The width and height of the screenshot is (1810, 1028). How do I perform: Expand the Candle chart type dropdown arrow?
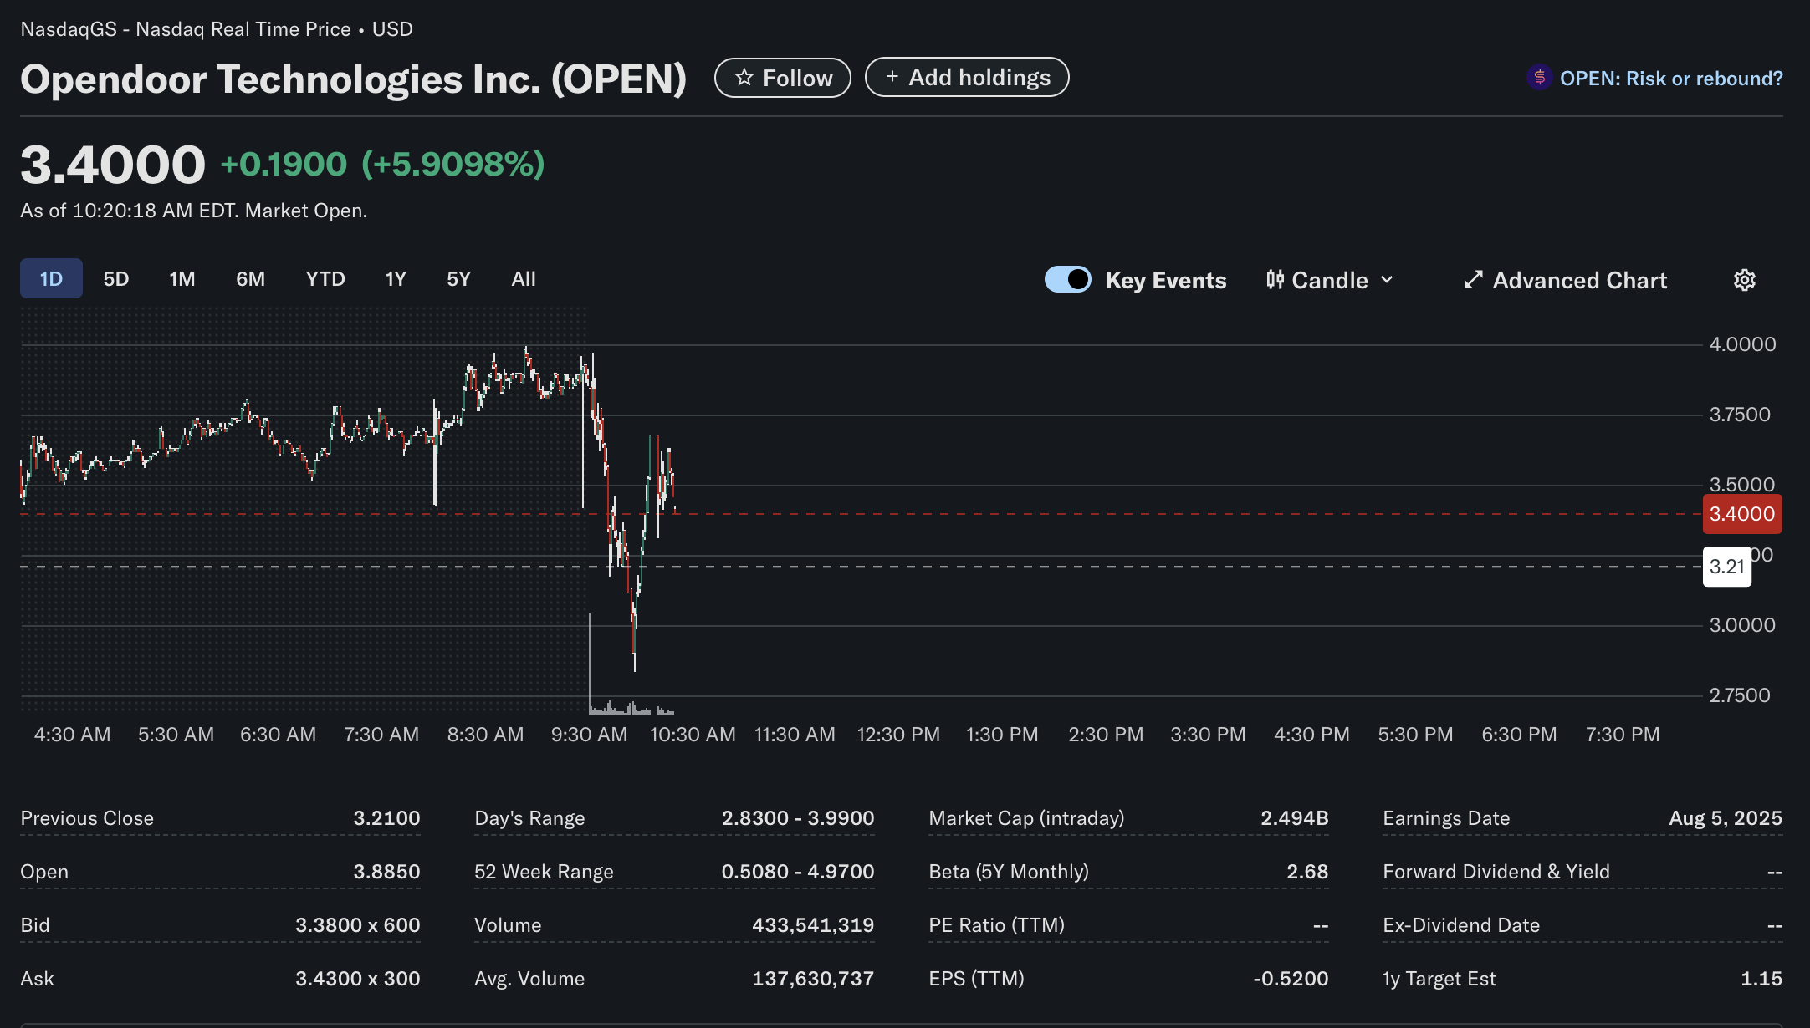[x=1387, y=280]
